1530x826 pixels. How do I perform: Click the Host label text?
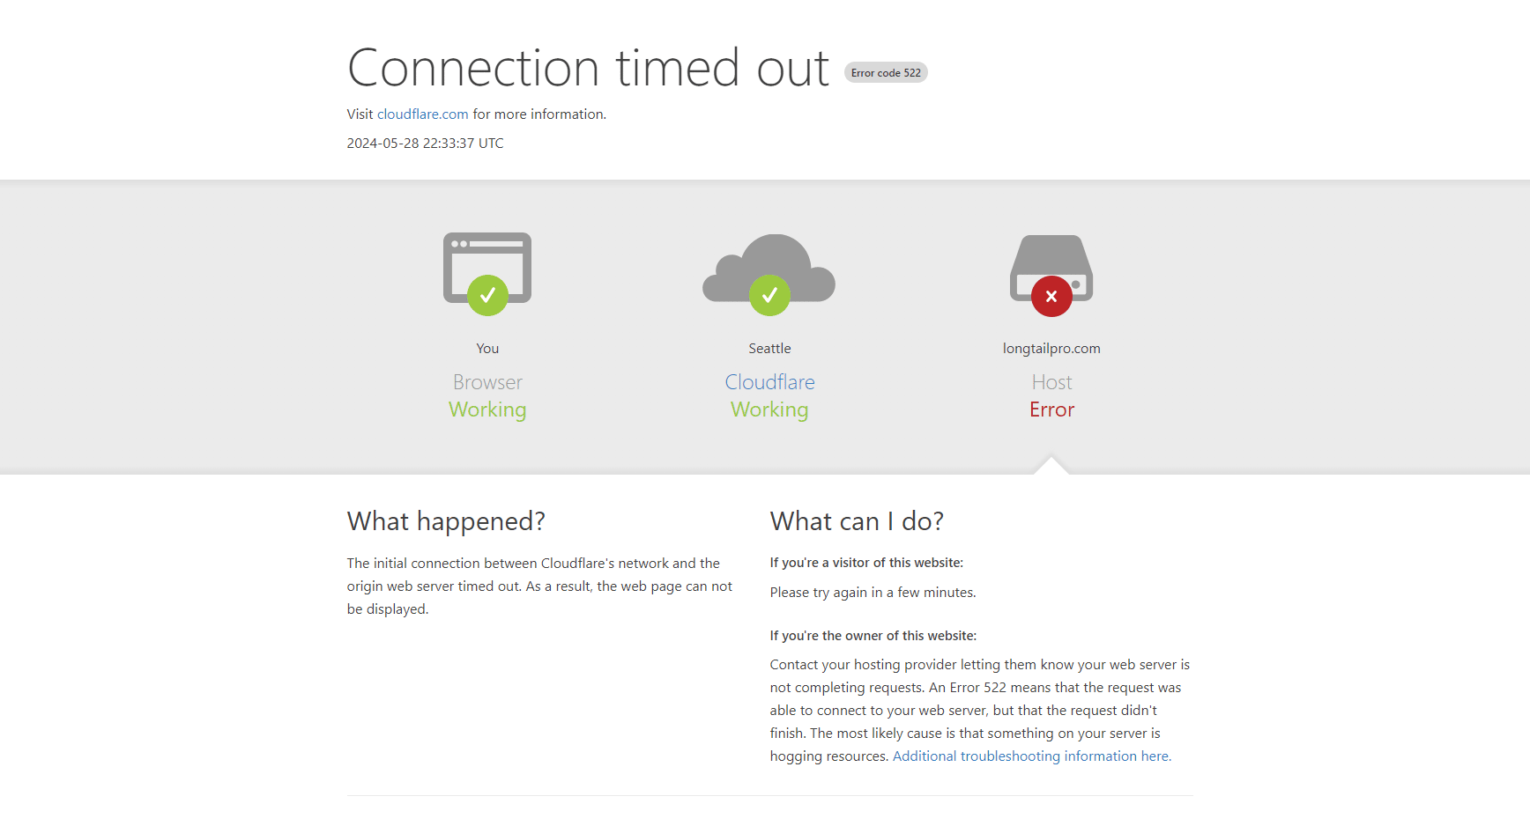tap(1051, 382)
